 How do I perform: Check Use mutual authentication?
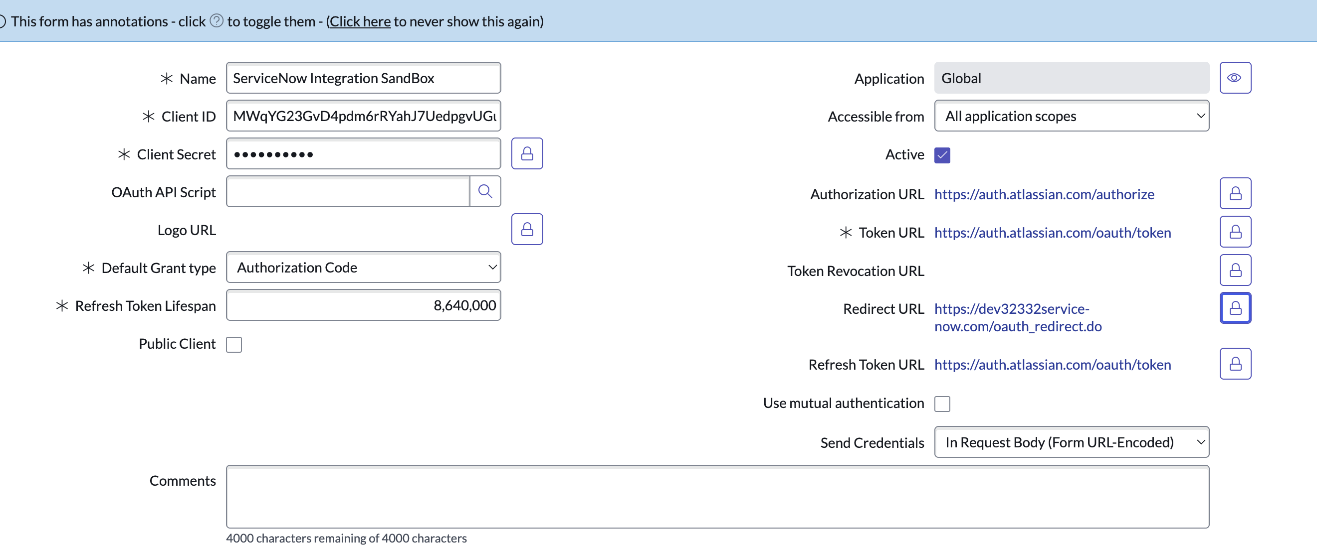(942, 404)
